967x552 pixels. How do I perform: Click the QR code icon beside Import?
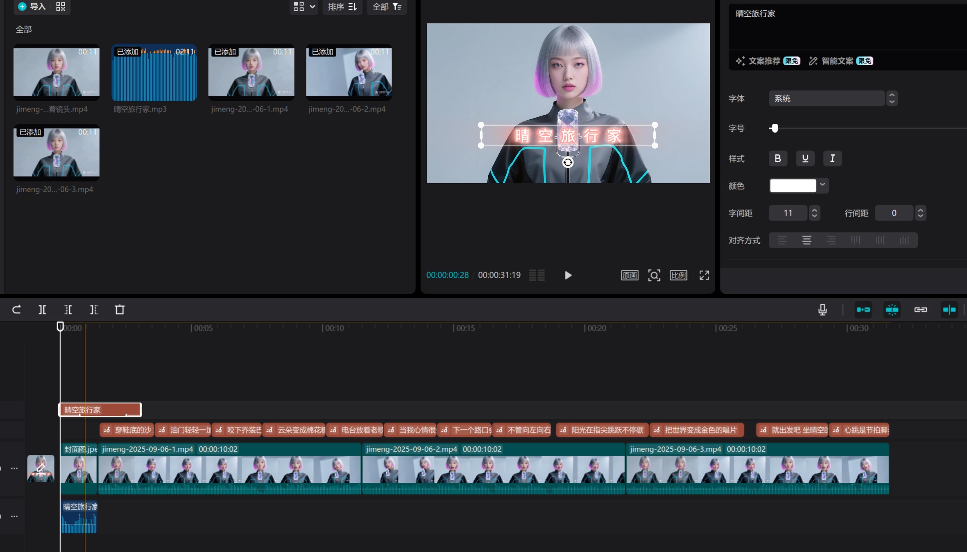(61, 7)
